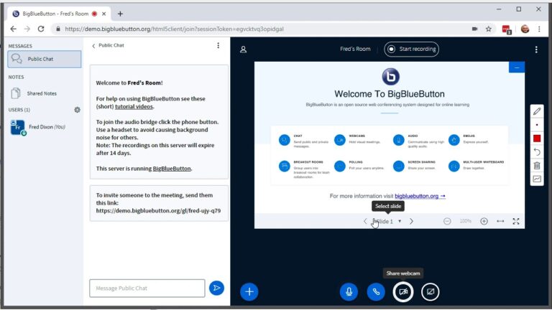Open the meeting options menu
This screenshot has height=310, width=552.
click(x=536, y=50)
